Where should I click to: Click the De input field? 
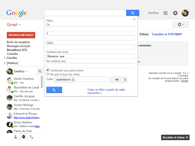coord(91,29)
